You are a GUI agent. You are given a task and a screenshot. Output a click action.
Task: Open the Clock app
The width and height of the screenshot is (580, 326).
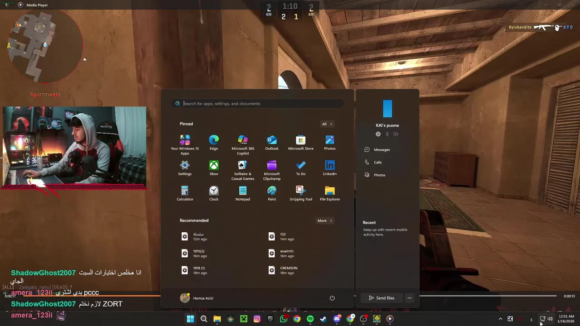[214, 193]
